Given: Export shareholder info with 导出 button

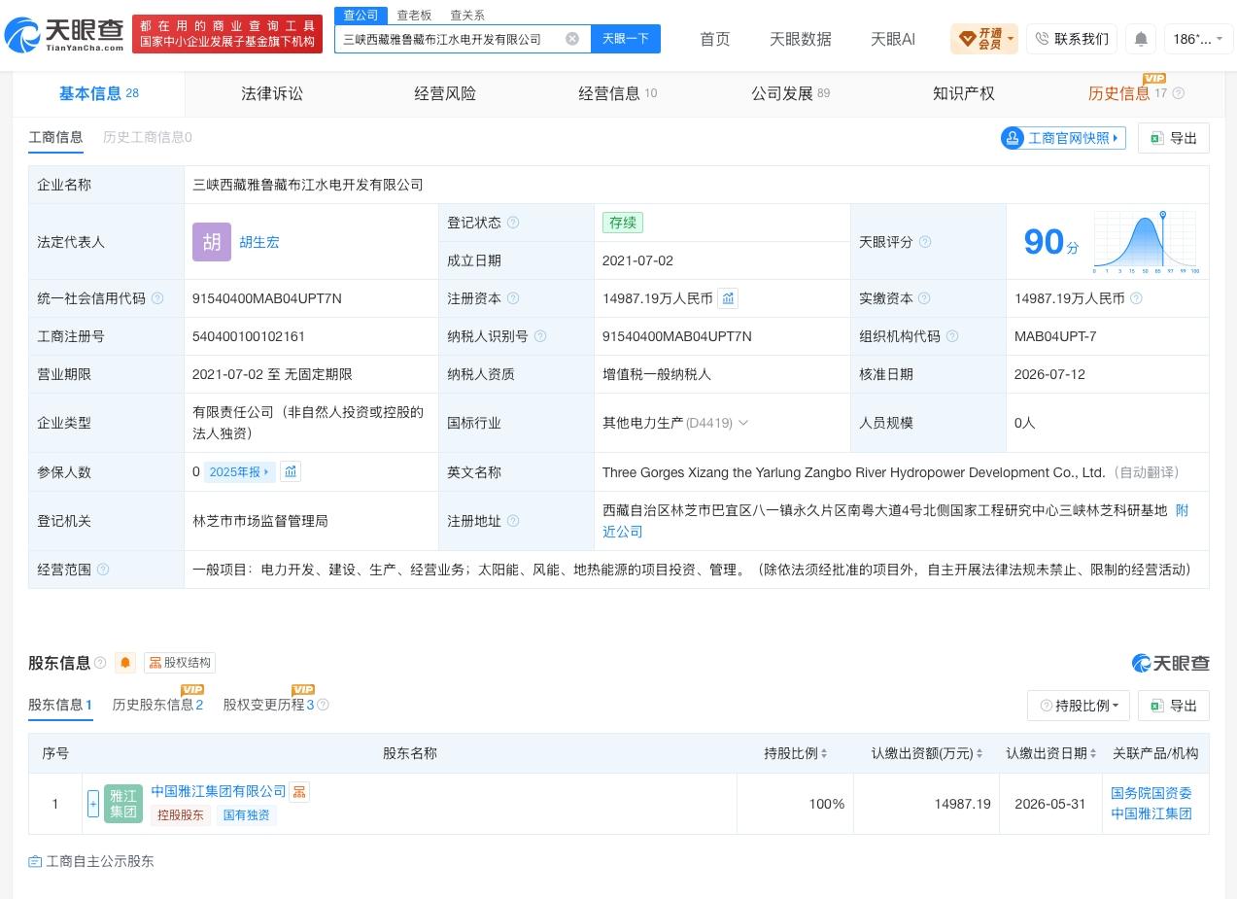Looking at the screenshot, I should [x=1174, y=706].
